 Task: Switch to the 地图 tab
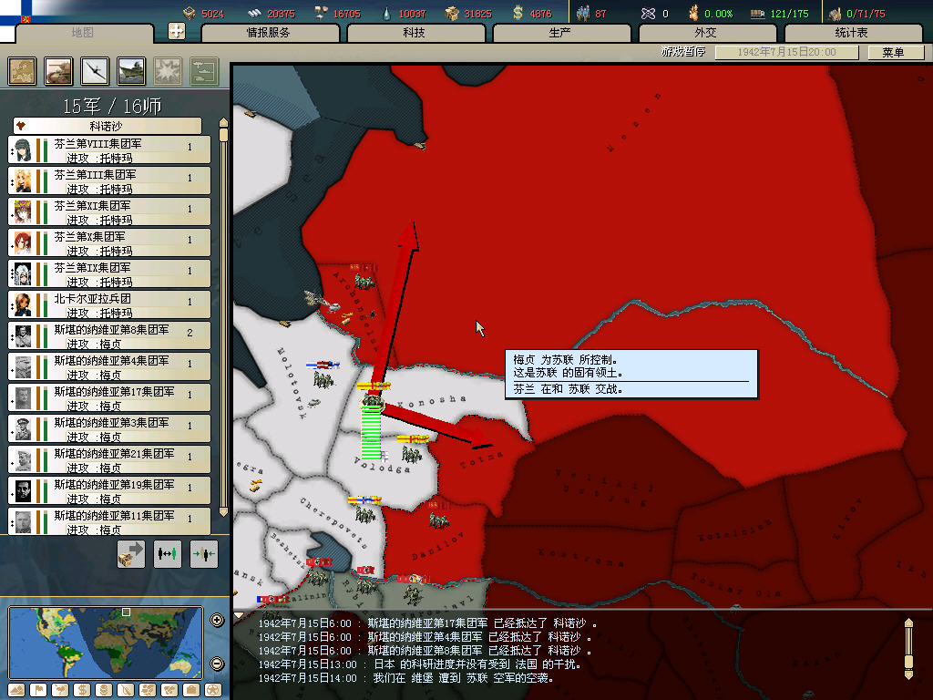point(83,33)
